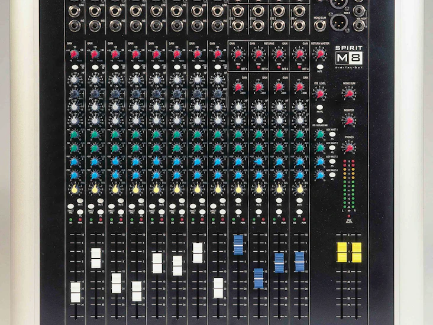
Task: Click the RET 3 return gain knob
Action: tap(279, 54)
